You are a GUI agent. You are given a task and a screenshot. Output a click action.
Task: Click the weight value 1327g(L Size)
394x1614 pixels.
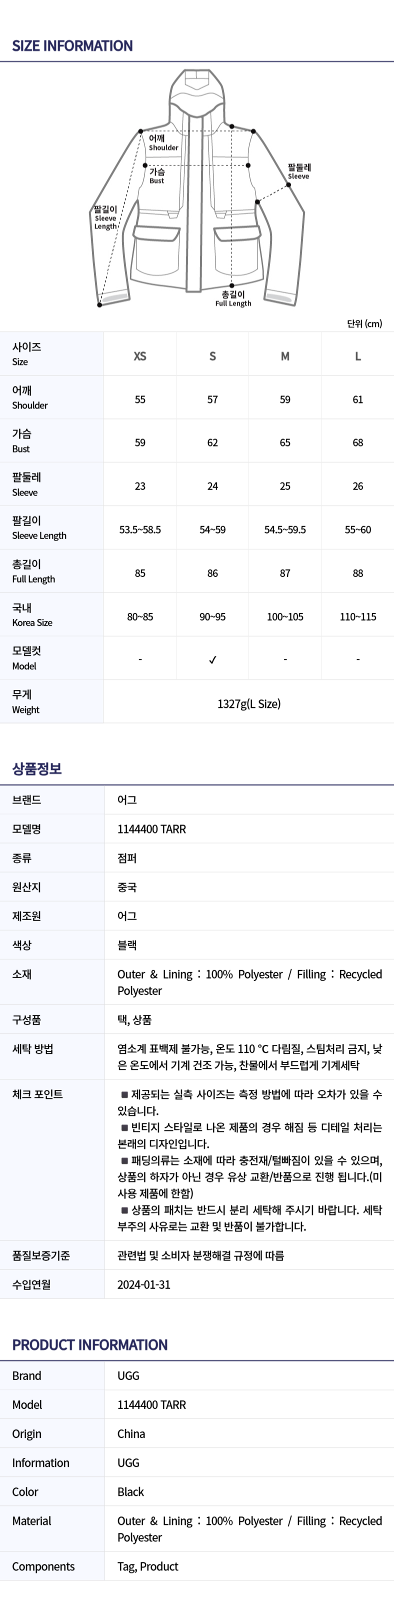pos(249,703)
